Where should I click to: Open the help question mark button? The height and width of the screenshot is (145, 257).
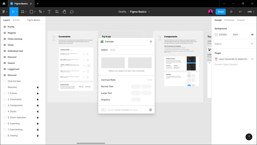249,137
